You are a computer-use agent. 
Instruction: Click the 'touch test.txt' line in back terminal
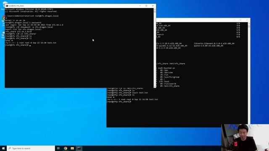(127, 93)
